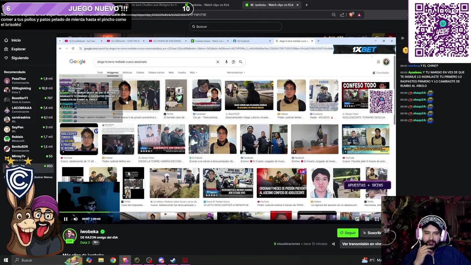The width and height of the screenshot is (471, 265).
Task: Mute the clip volume speaker icon
Action: pos(75,219)
